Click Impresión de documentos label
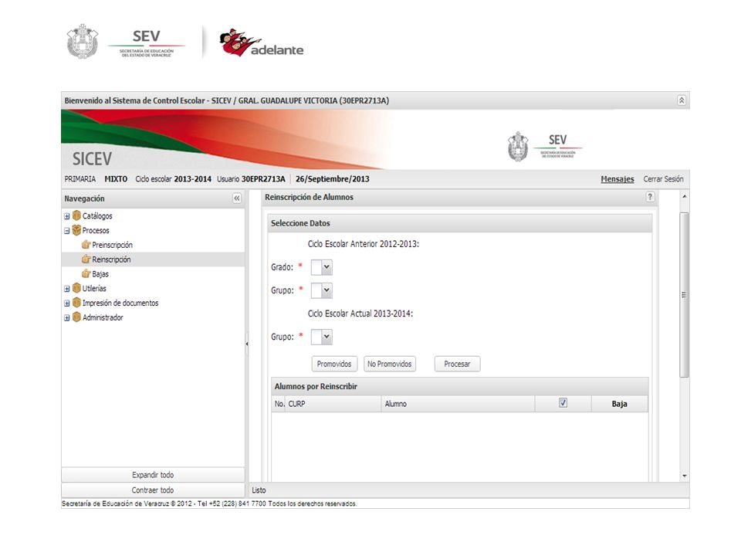741x556 pixels. [x=120, y=303]
